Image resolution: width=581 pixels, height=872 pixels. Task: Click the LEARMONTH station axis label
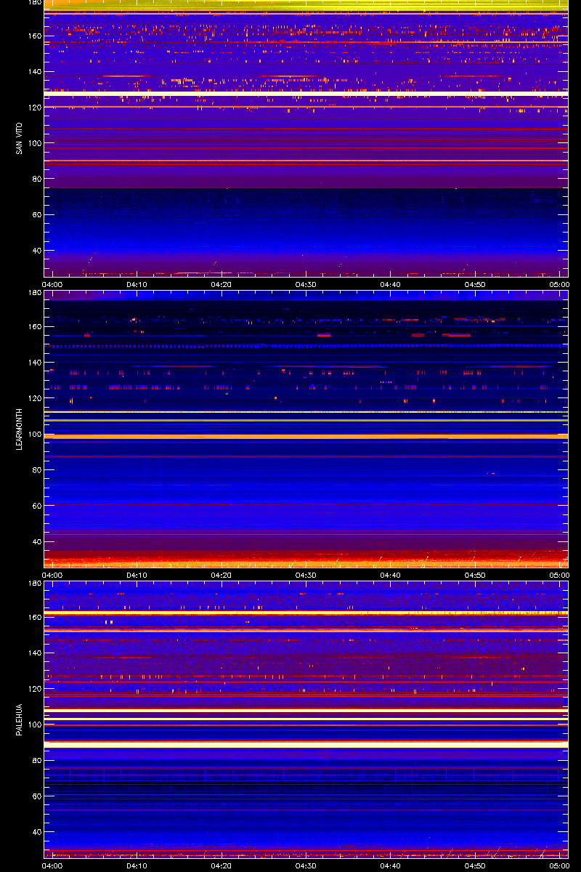pyautogui.click(x=19, y=428)
